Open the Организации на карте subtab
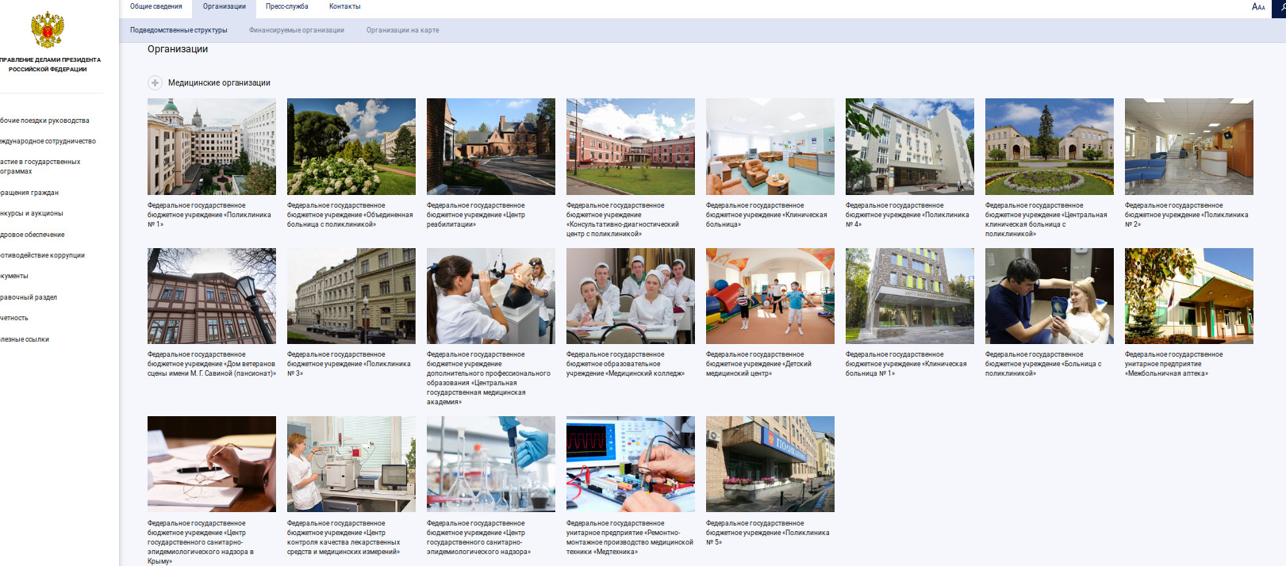This screenshot has height=566, width=1286. (x=402, y=30)
